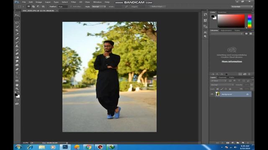
Task: Click the Quick Mask mode icon
Action: (x=17, y=100)
